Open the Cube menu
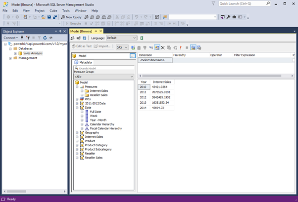Viewport: 298px width, 202px height. (x=53, y=11)
